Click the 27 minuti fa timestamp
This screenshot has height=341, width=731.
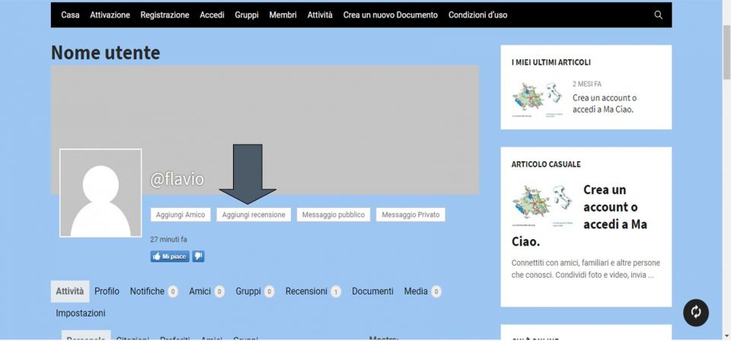click(x=169, y=240)
